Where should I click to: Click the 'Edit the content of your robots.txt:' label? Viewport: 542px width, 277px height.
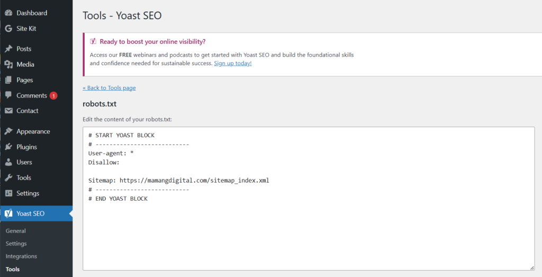click(127, 119)
